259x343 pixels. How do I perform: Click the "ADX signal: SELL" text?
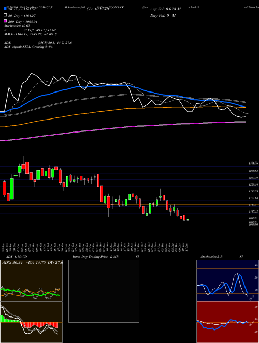tap(28, 47)
